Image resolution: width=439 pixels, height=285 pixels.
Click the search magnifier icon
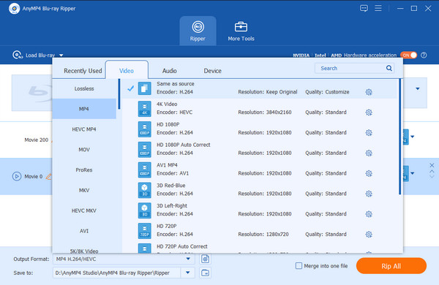tap(389, 68)
